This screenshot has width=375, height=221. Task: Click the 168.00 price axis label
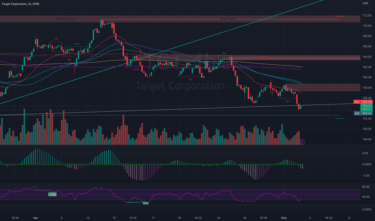tap(367, 36)
